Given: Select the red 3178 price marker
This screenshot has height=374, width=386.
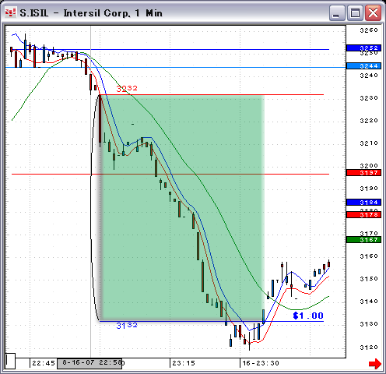Looking at the screenshot, I should tap(363, 214).
